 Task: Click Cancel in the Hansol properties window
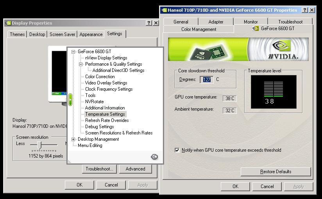click(x=267, y=186)
